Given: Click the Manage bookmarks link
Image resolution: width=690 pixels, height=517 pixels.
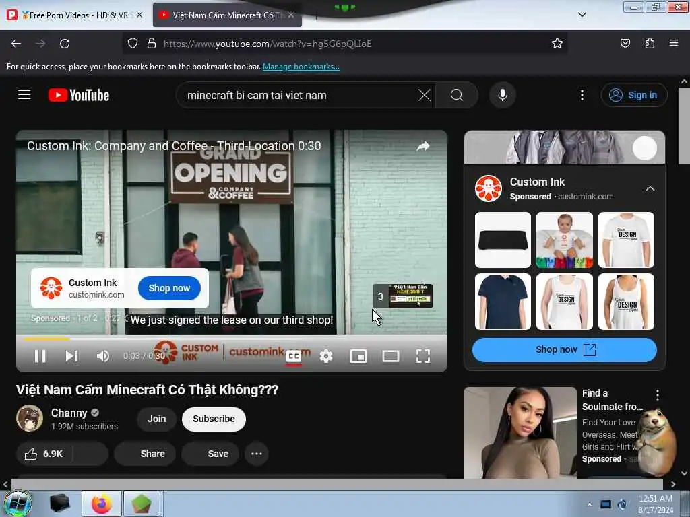Looking at the screenshot, I should tap(301, 67).
